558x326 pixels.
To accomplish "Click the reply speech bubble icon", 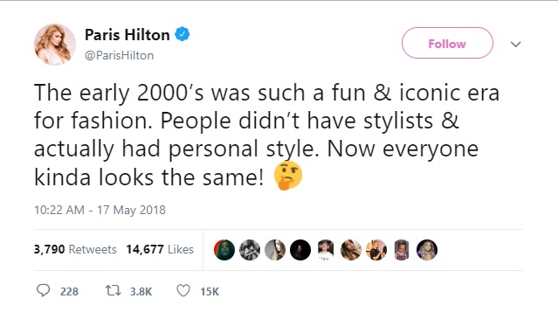I will [44, 291].
